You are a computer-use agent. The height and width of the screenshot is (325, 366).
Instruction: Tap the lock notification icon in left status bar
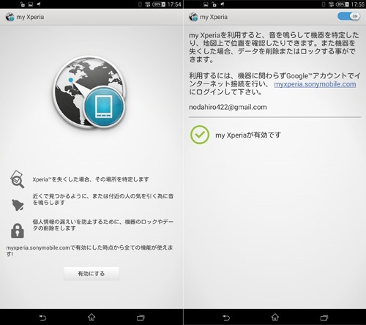pyautogui.click(x=22, y=4)
